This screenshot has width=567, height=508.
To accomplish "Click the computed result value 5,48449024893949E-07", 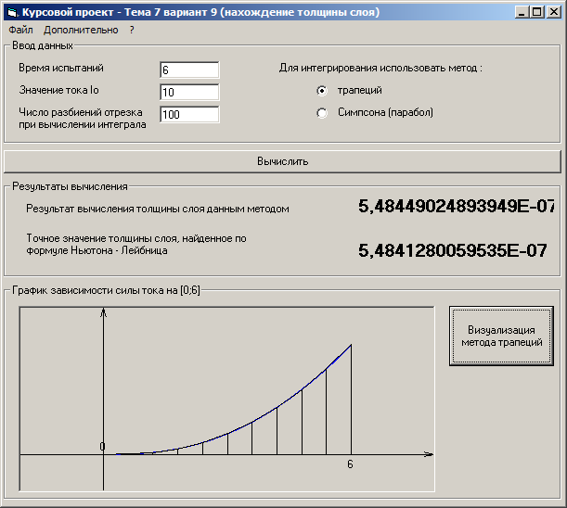I will (x=456, y=207).
